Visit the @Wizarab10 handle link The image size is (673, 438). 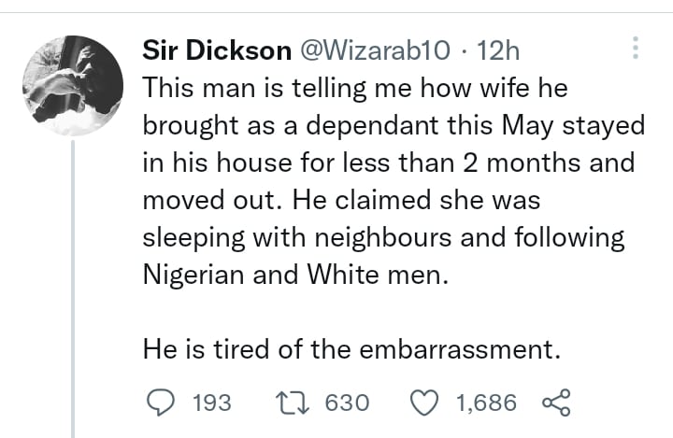click(x=375, y=50)
